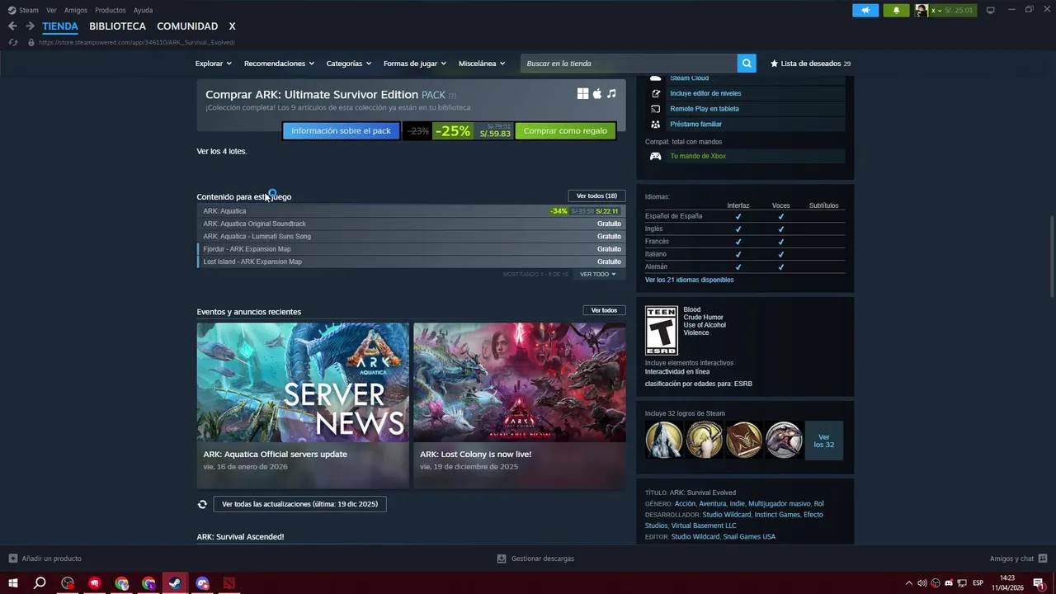The width and height of the screenshot is (1056, 594).
Task: Click the user profile avatar
Action: [921, 10]
